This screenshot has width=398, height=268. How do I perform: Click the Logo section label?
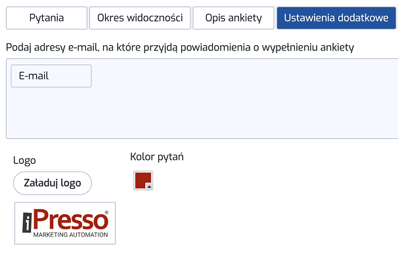point(24,161)
